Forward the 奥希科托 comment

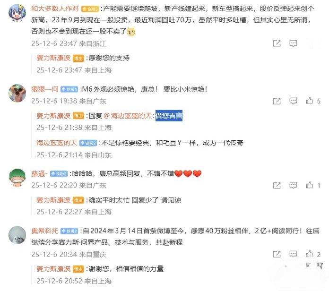pos(277,254)
